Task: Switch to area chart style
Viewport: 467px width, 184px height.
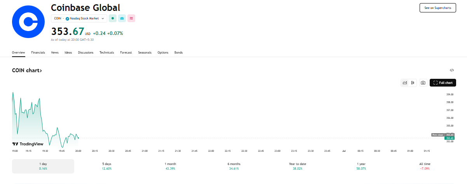Action: point(405,83)
